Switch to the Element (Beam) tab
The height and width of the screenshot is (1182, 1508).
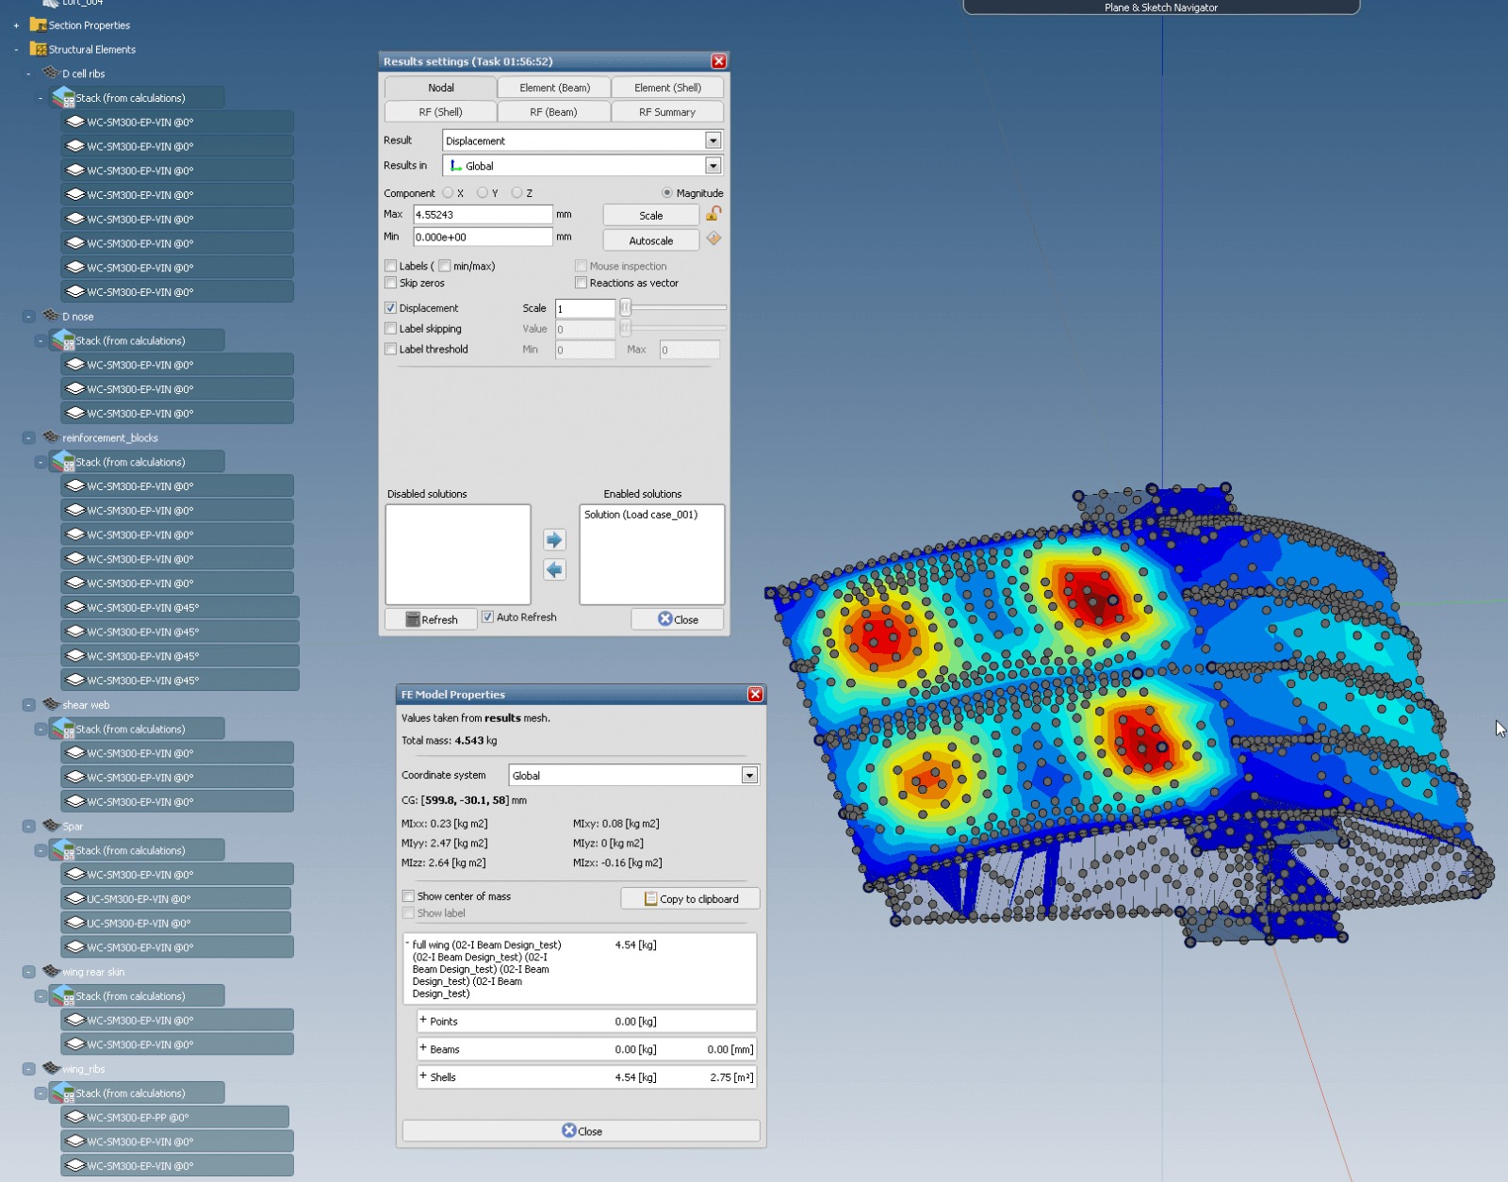(554, 88)
